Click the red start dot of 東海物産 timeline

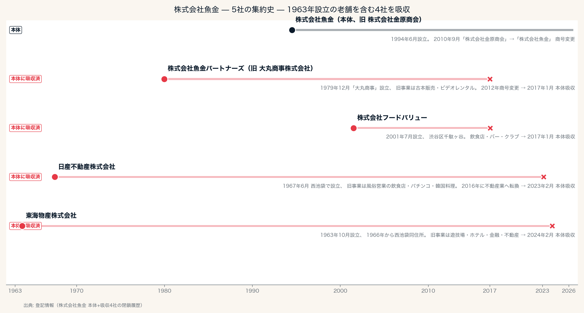(22, 226)
